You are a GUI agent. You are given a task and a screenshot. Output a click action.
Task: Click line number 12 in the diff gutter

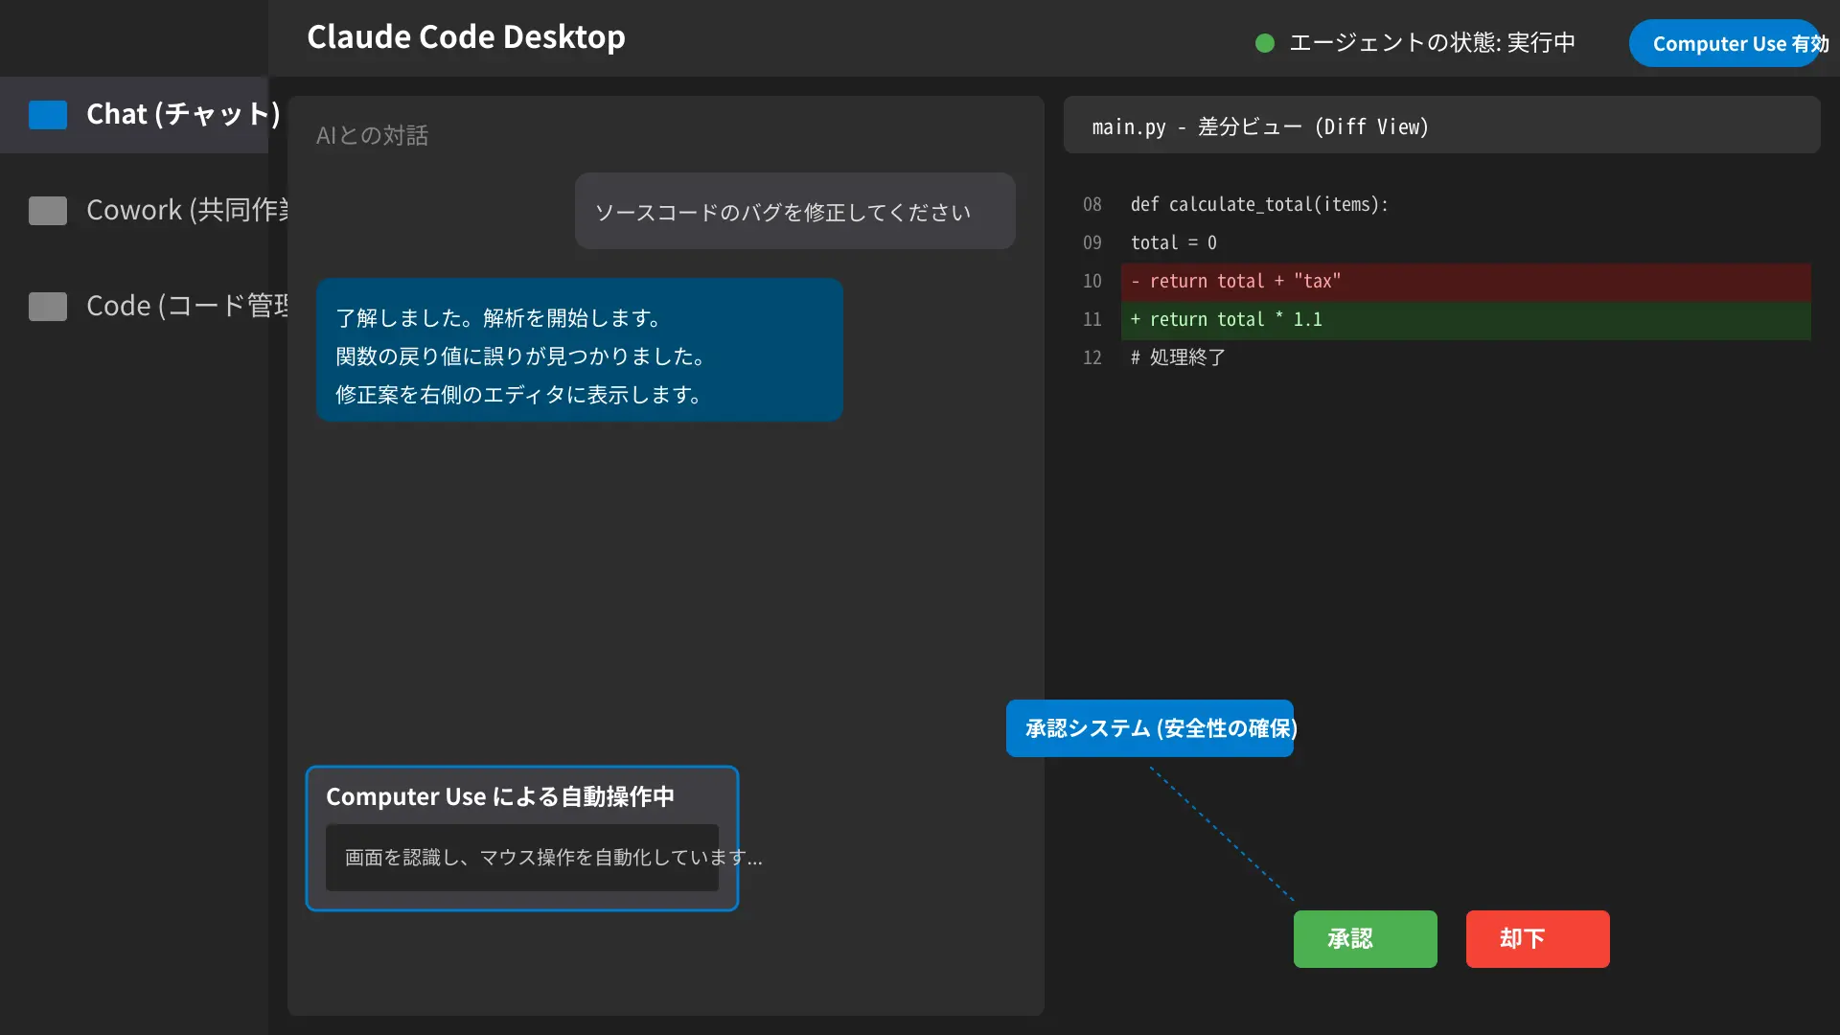coord(1092,357)
